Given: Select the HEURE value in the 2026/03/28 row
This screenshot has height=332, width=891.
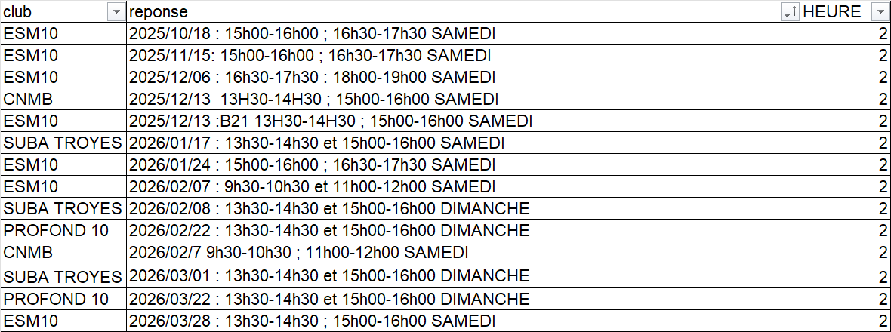Looking at the screenshot, I should [x=882, y=321].
